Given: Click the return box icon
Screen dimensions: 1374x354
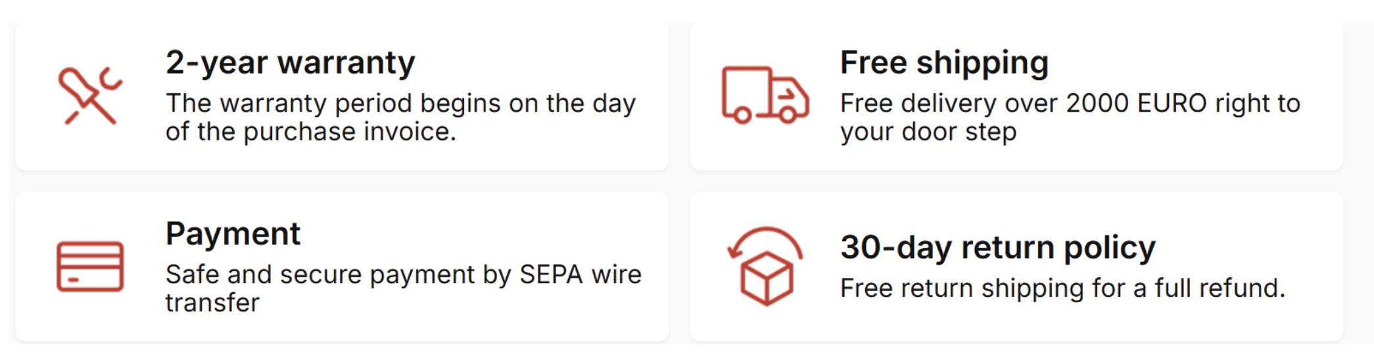Looking at the screenshot, I should coord(765,267).
